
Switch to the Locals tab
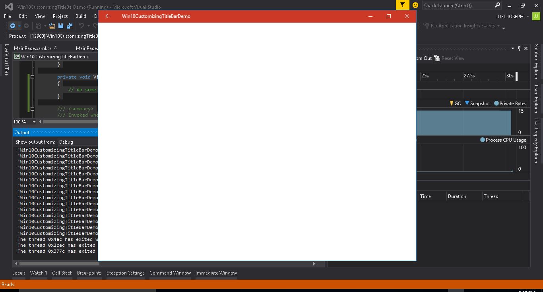pos(19,273)
